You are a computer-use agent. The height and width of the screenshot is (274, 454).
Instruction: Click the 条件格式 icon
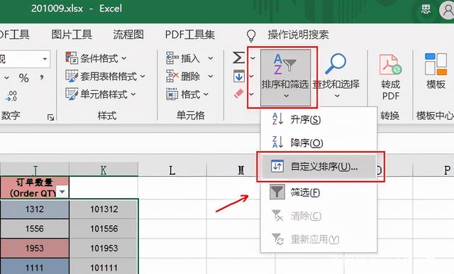click(x=72, y=58)
